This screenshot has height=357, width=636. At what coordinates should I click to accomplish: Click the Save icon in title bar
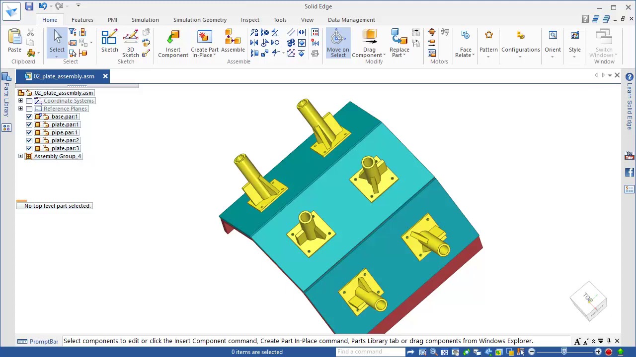(29, 6)
